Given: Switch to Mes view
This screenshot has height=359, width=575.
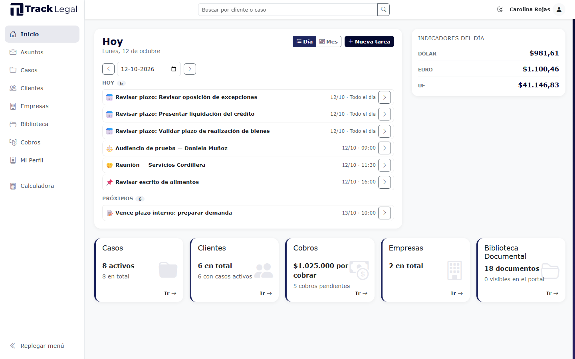Looking at the screenshot, I should coord(329,41).
